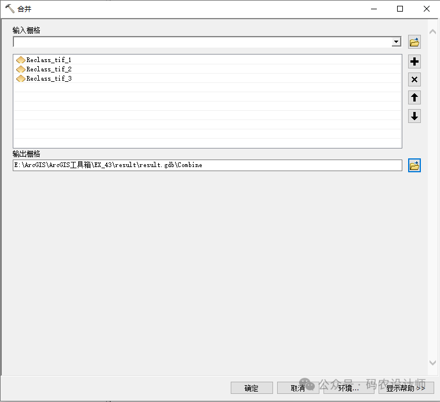Click the browse folder icon for 输入栅格
This screenshot has width=440, height=402.
(x=414, y=42)
